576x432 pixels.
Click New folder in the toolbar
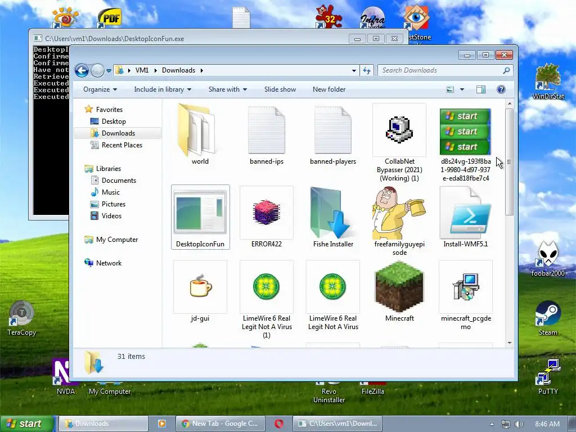[328, 89]
